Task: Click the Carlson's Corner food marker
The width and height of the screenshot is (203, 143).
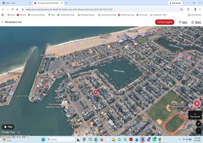Action: point(15,78)
